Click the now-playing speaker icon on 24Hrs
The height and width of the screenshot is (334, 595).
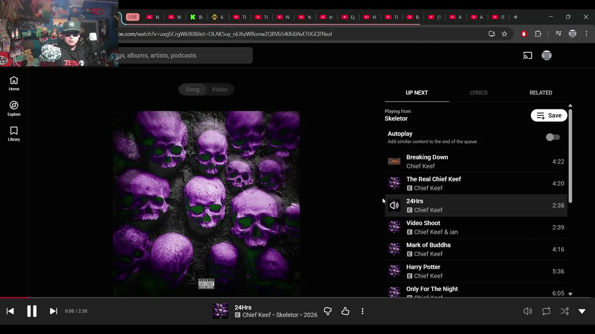click(x=394, y=206)
